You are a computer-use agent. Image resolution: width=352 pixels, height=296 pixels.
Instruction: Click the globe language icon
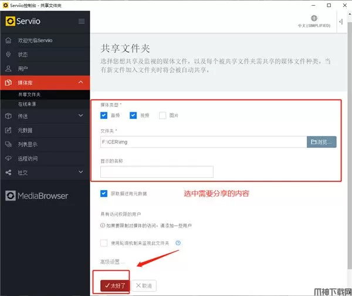click(x=314, y=18)
